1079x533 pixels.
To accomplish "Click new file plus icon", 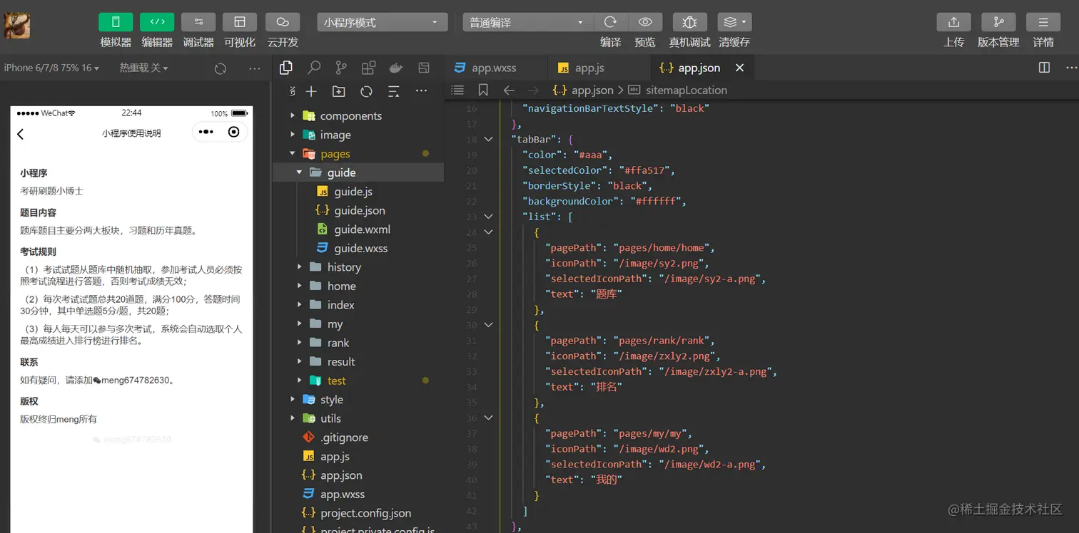I will (311, 91).
